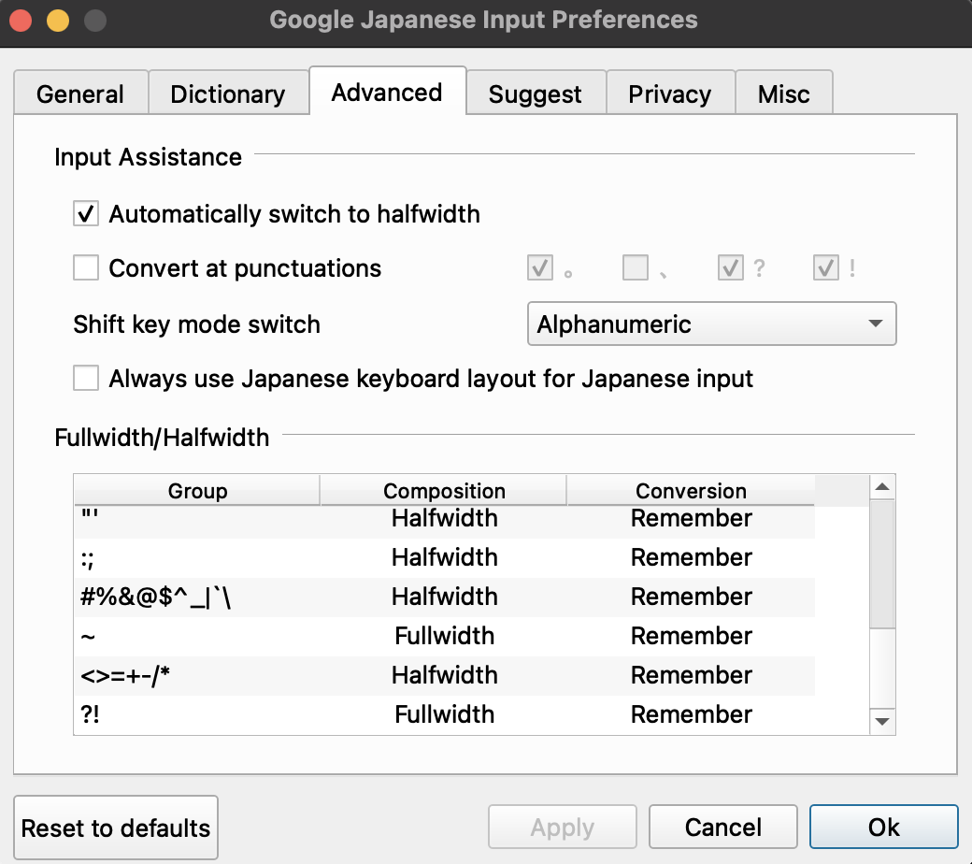Viewport: 972px width, 864px height.
Task: Click the Composition column header
Action: click(x=444, y=491)
